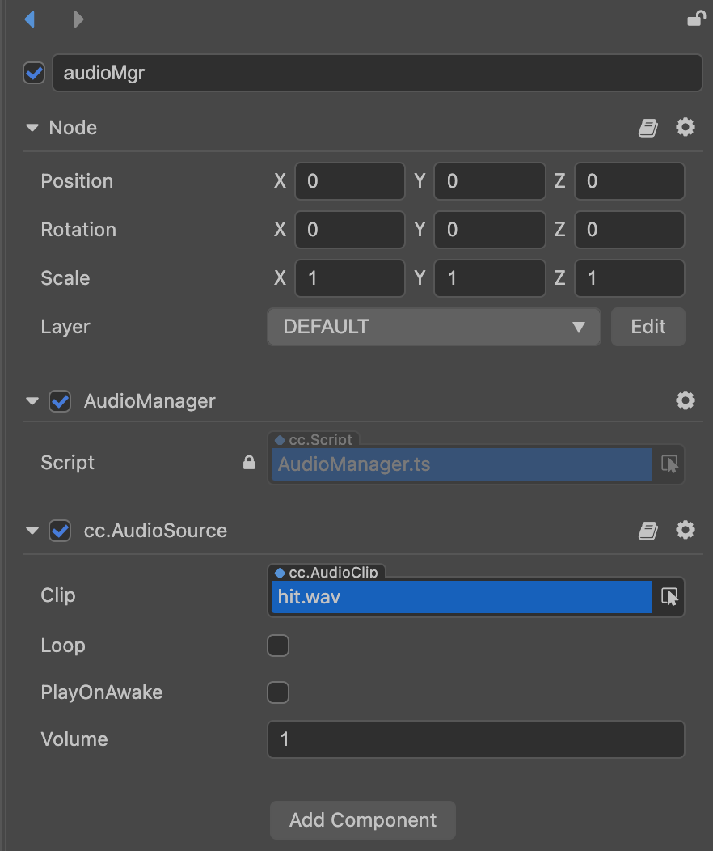Disable the AudioManager component checkbox
This screenshot has height=851, width=713.
[x=60, y=401]
